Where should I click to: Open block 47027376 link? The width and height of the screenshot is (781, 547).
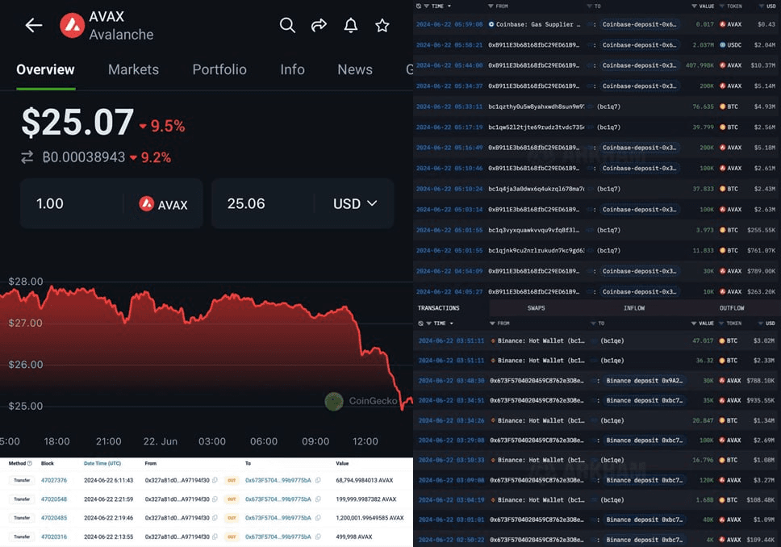pyautogui.click(x=54, y=480)
